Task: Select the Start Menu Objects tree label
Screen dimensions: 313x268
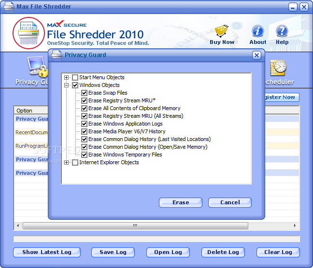Action: point(102,77)
